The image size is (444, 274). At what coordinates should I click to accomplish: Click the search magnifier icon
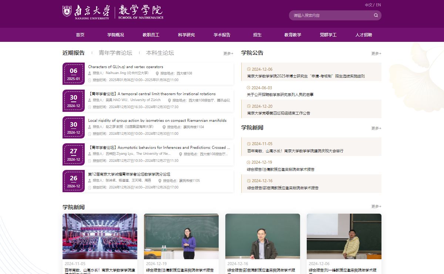pos(376,15)
